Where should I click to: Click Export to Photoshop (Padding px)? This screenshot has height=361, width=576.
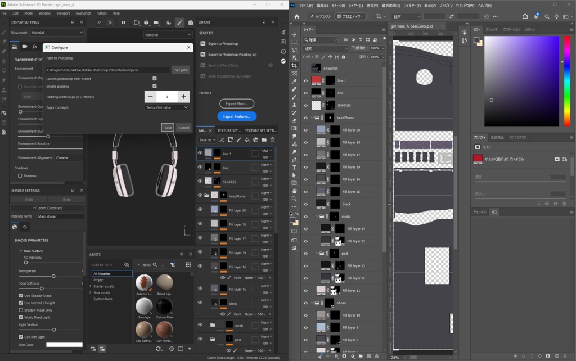point(232,55)
